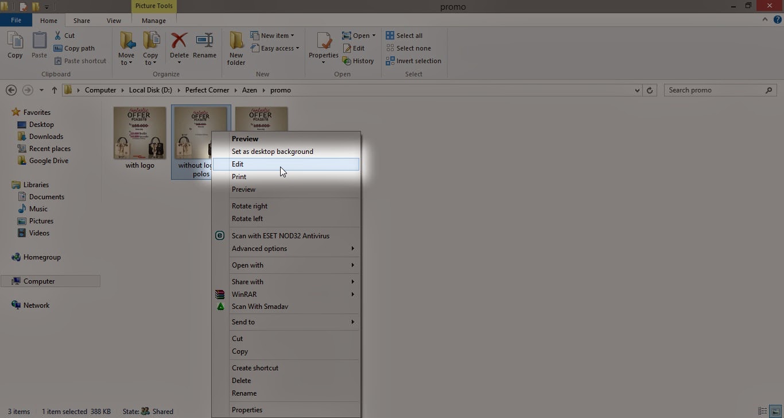The width and height of the screenshot is (784, 418).
Task: Click the Search promo input box
Action: click(x=715, y=90)
